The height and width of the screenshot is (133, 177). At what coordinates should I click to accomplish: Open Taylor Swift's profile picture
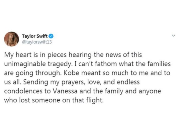[x=11, y=39]
